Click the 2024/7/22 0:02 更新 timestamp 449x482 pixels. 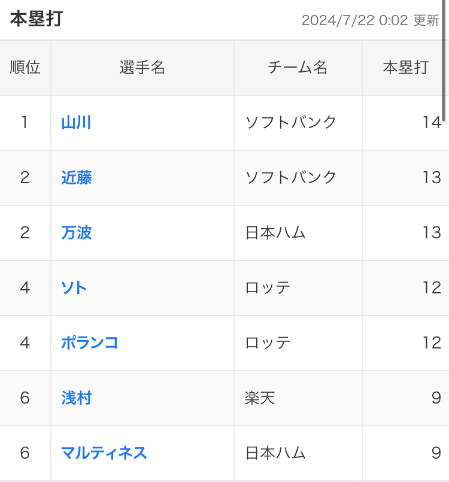coord(370,20)
